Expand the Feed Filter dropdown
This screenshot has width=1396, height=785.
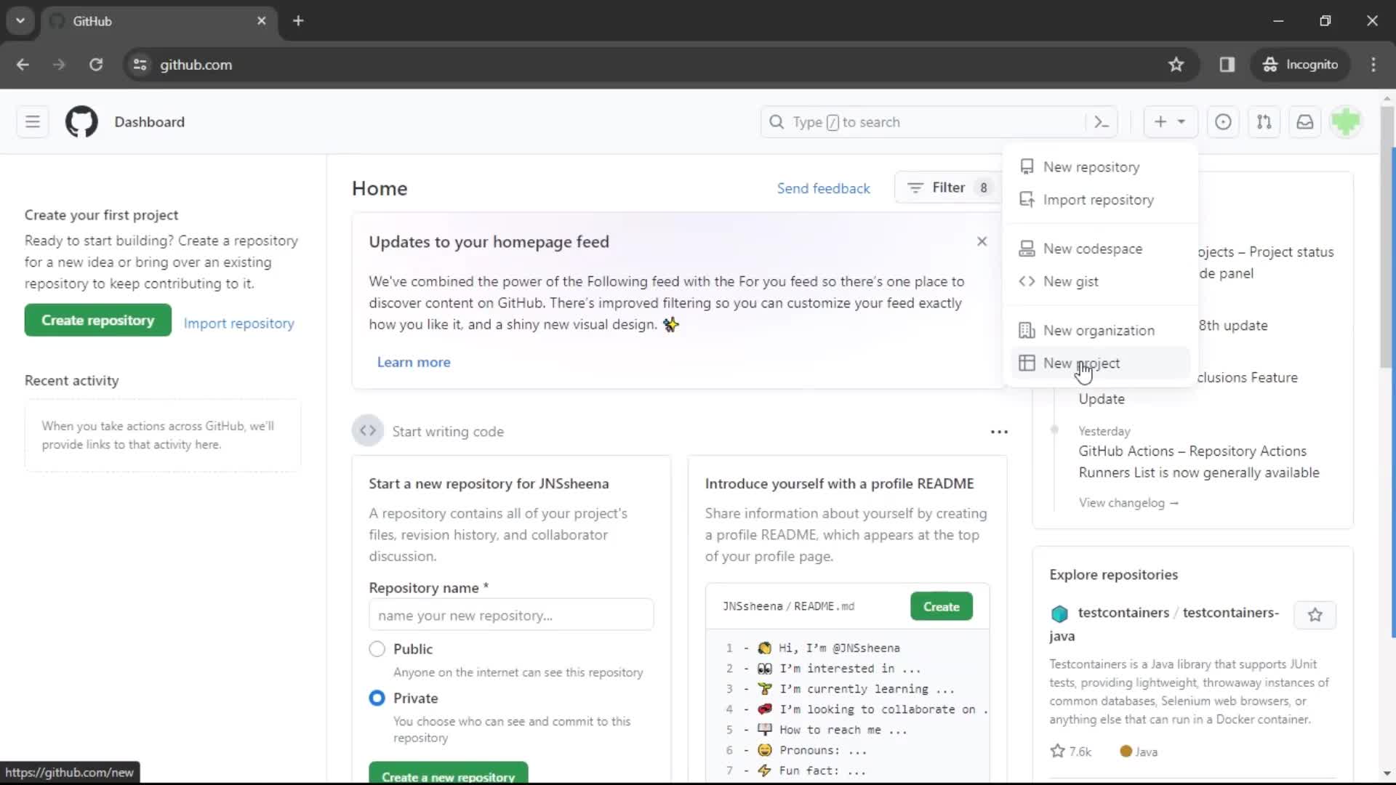(948, 187)
